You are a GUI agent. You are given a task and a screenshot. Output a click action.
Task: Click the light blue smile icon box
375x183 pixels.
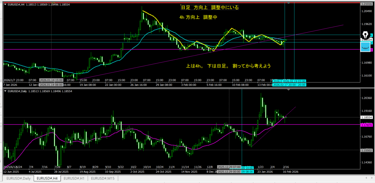365,46
